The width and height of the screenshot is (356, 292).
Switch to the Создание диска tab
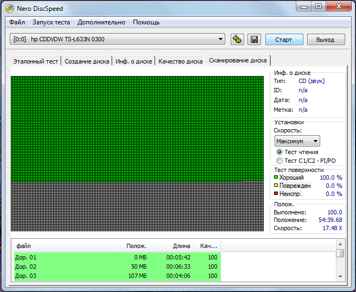tap(87, 61)
